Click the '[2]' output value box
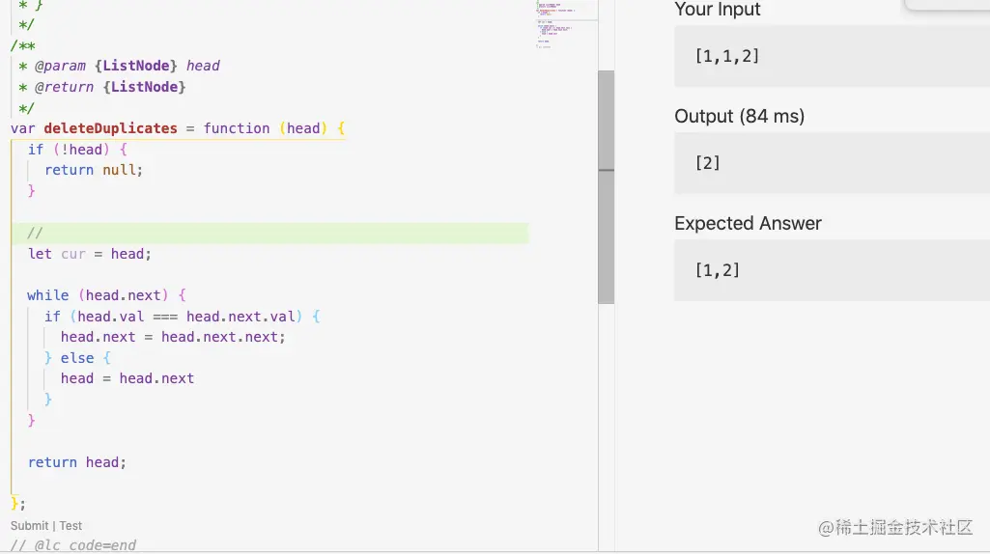The image size is (990, 554). 833,163
